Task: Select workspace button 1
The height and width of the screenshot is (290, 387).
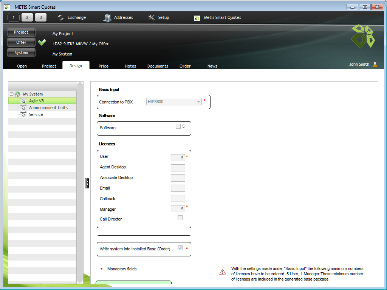Action: 14,17
